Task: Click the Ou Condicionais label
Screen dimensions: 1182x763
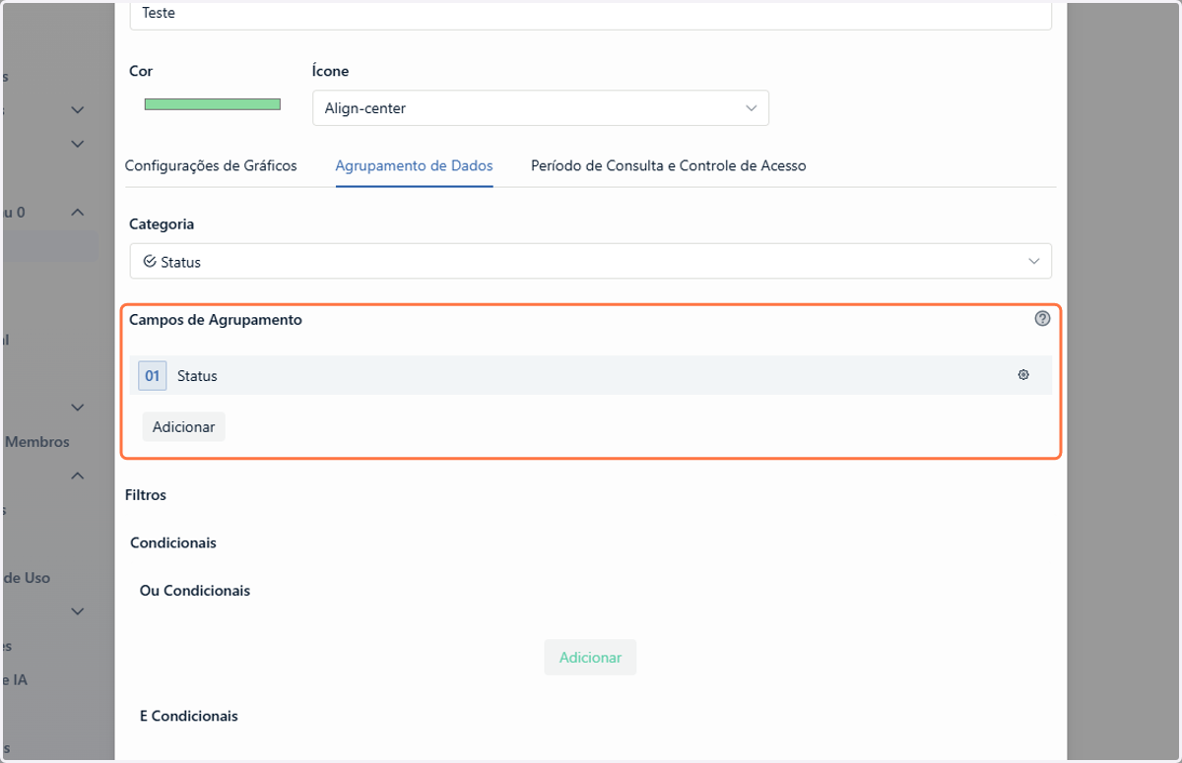Action: click(x=195, y=592)
